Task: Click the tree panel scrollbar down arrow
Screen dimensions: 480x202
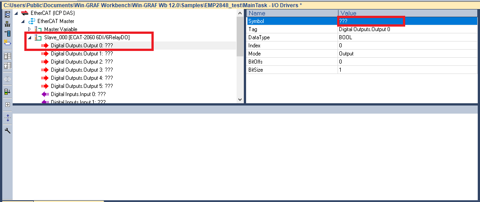Action: click(x=239, y=99)
